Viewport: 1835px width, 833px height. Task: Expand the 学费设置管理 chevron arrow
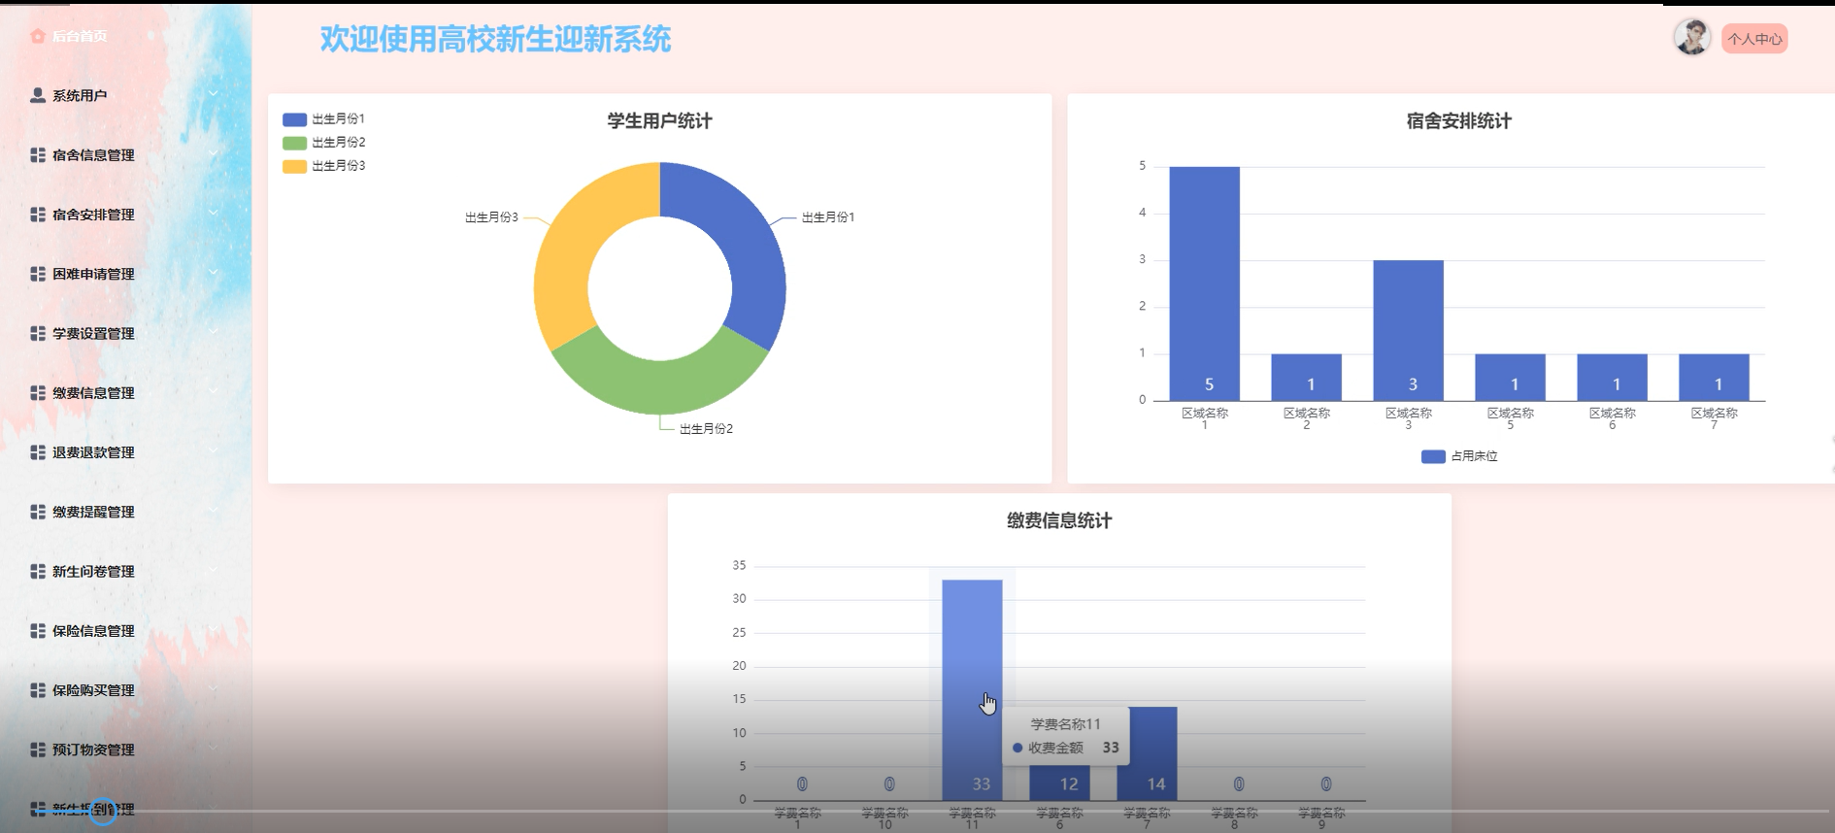click(x=213, y=332)
